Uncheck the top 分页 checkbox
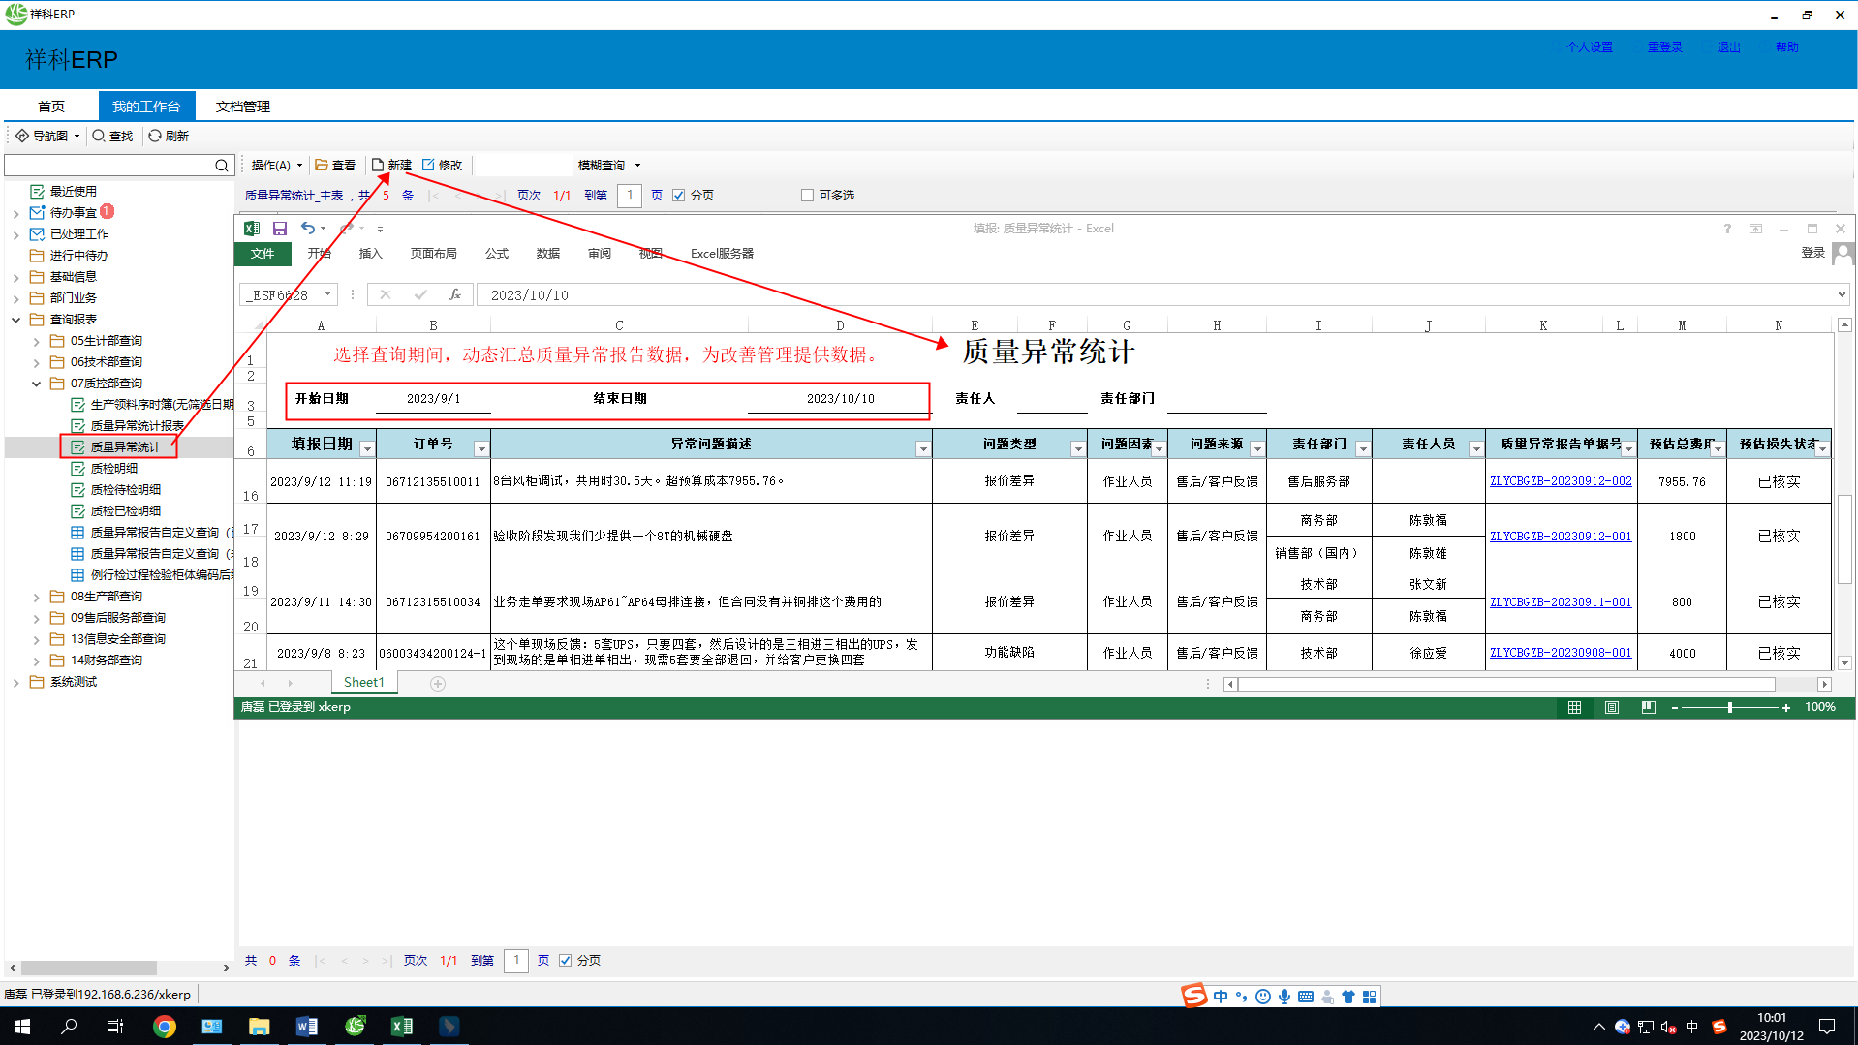Viewport: 1858px width, 1045px height. [679, 196]
